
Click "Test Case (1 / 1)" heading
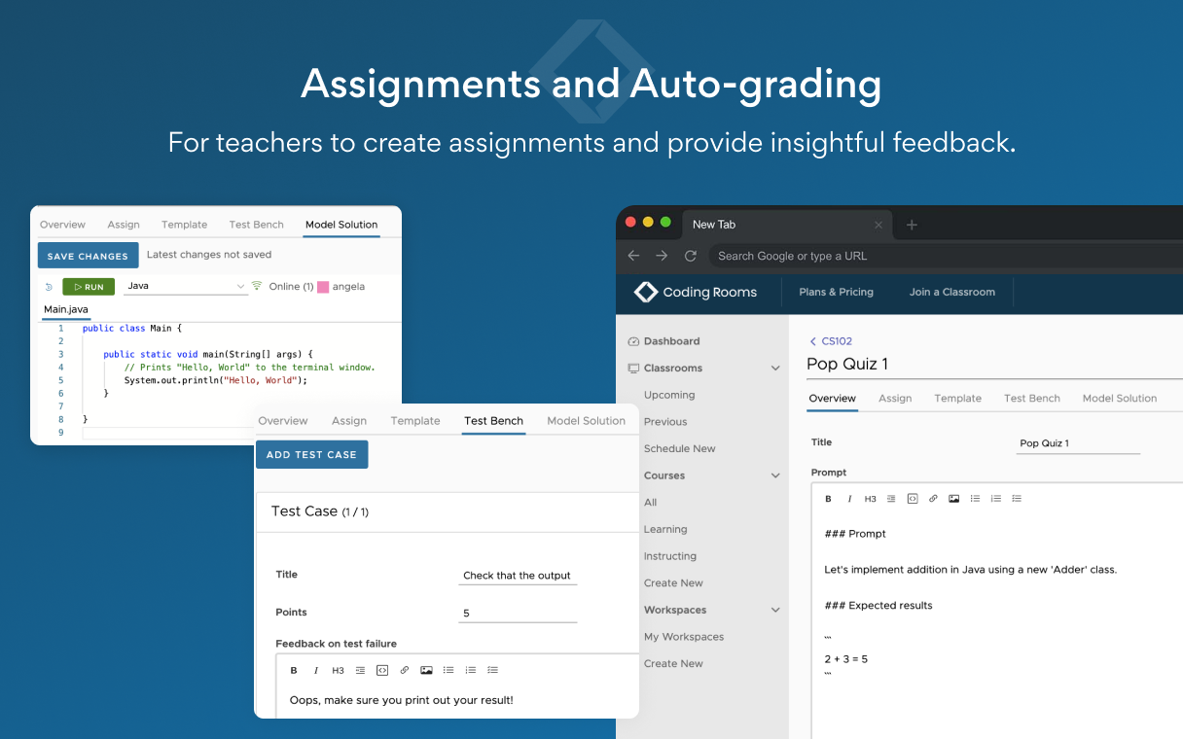320,511
